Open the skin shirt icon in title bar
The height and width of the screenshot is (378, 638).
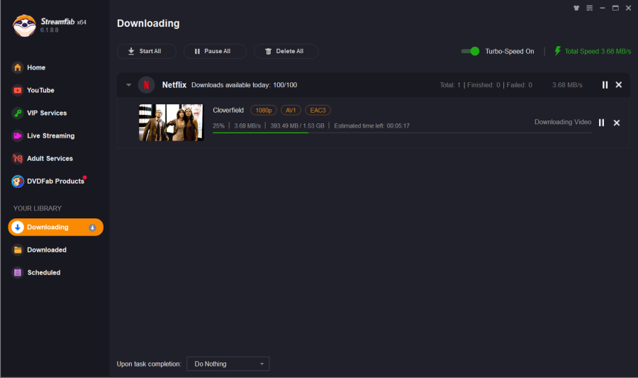pos(576,8)
